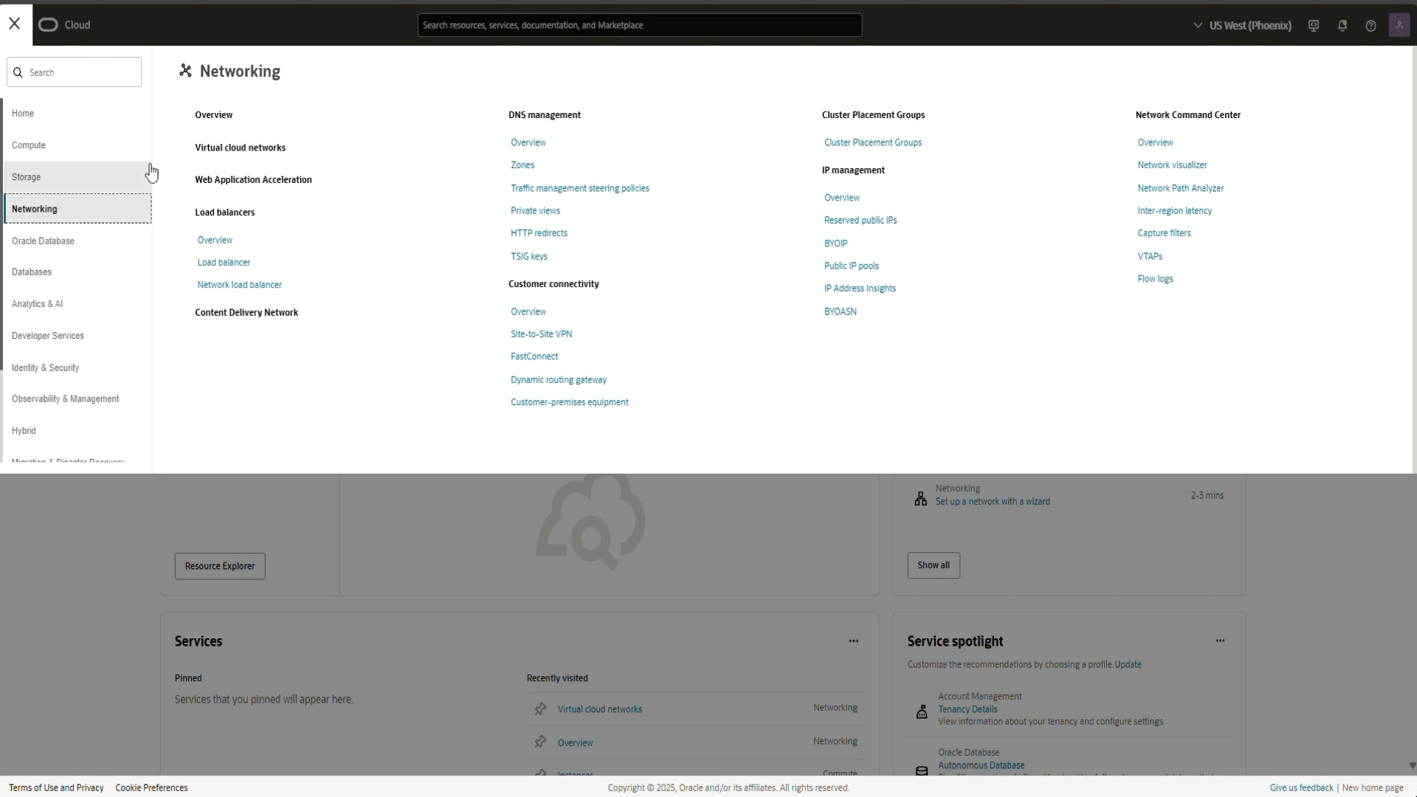Open Dynamic routing gateway link
This screenshot has width=1417, height=797.
coord(558,380)
